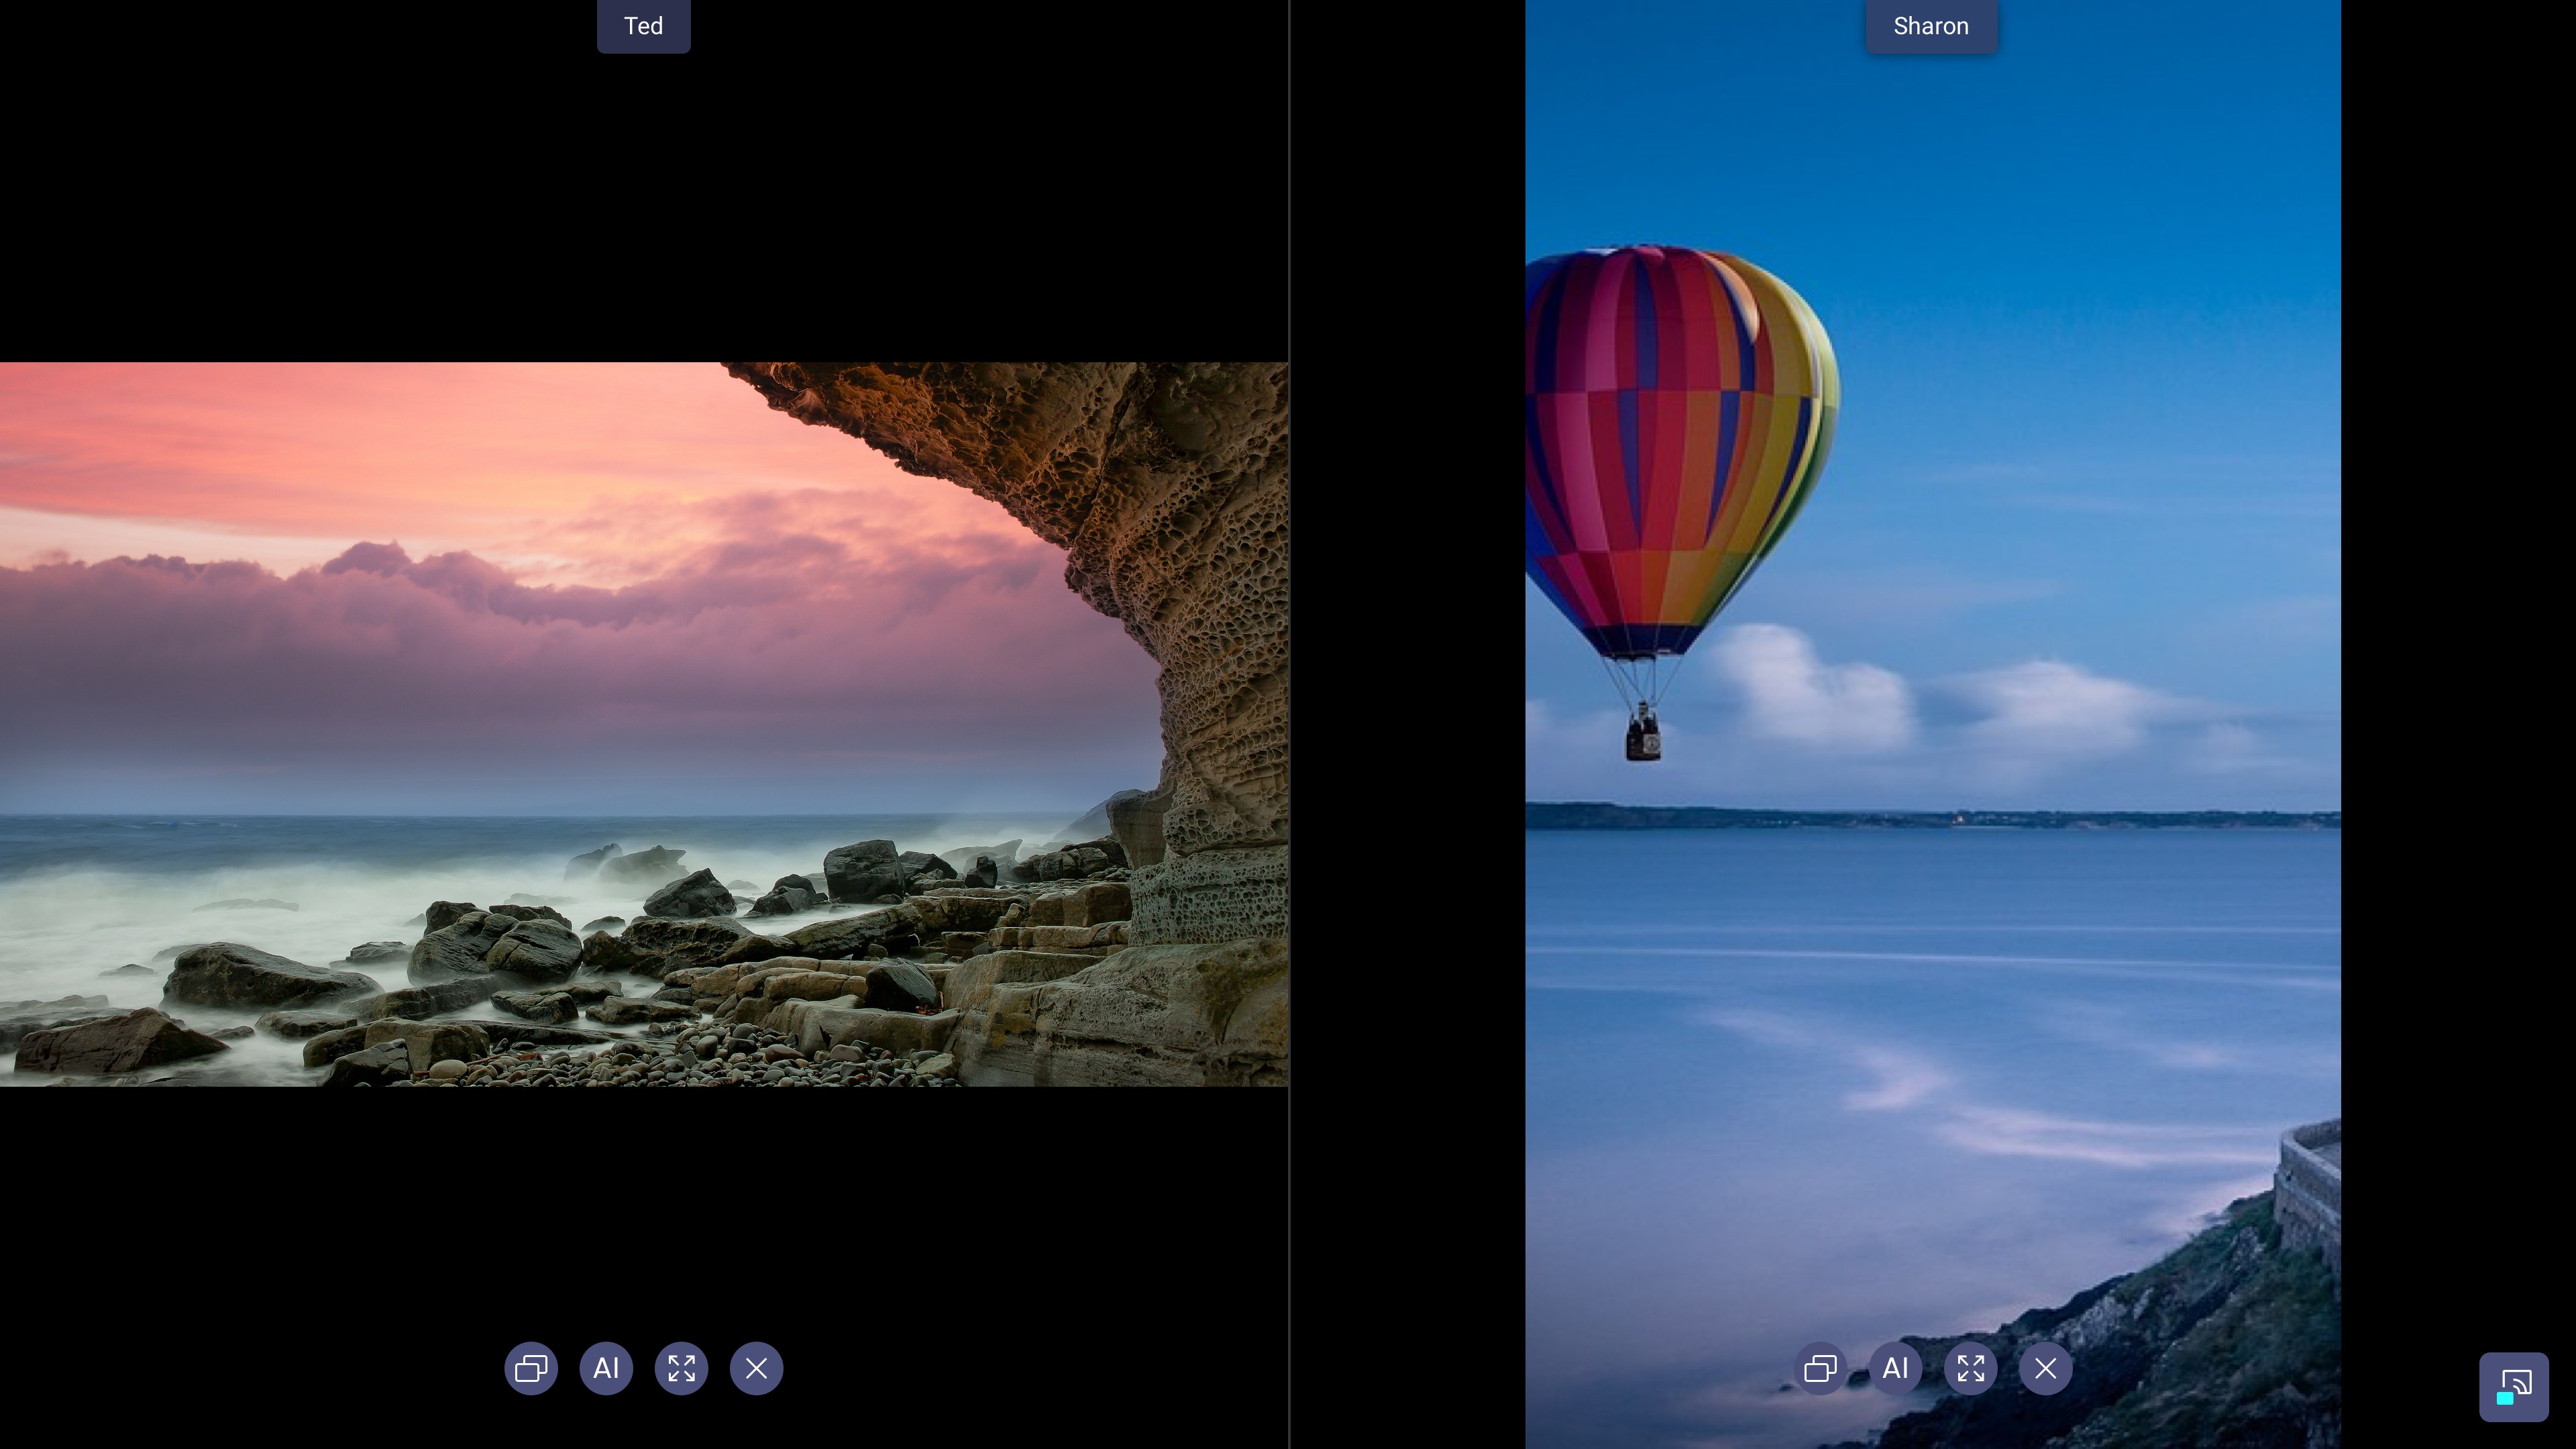Image resolution: width=2576 pixels, height=1449 pixels.
Task: Expand Ted's shared screen to fullscreen
Action: (x=681, y=1368)
